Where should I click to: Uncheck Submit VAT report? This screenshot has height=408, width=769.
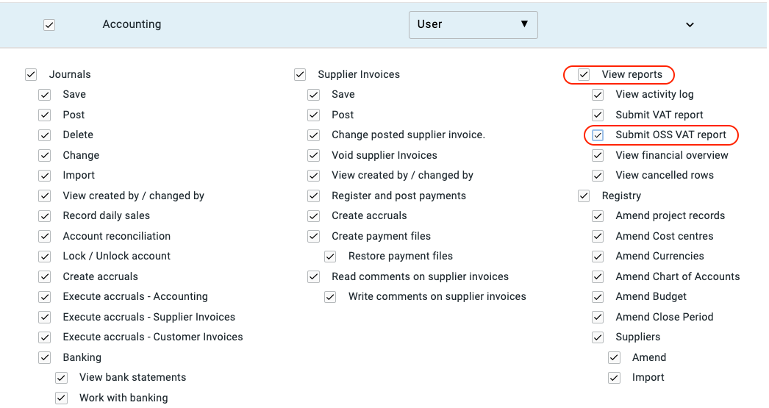click(598, 115)
